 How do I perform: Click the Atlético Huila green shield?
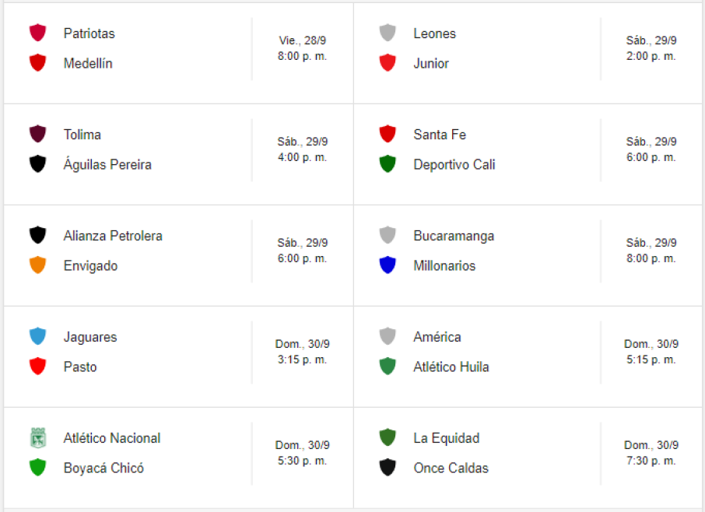(x=387, y=366)
